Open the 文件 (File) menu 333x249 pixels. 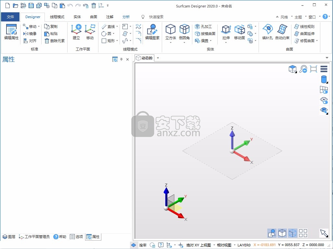coord(10,17)
